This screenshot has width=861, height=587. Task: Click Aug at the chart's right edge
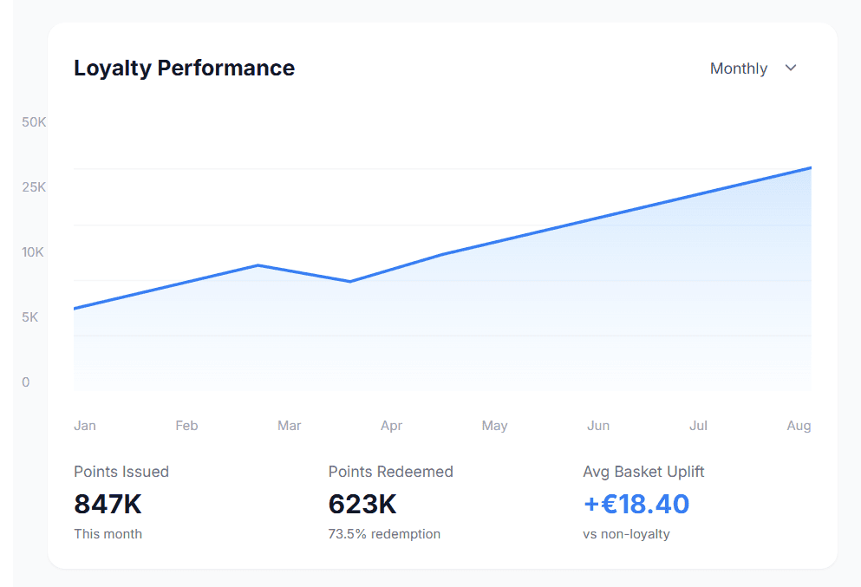[799, 426]
